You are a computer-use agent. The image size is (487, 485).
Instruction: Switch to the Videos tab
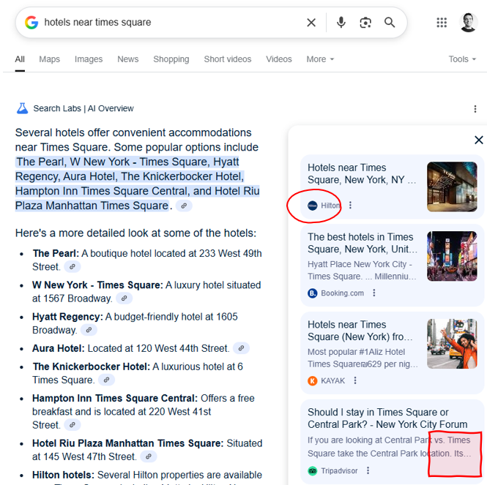[x=279, y=59]
